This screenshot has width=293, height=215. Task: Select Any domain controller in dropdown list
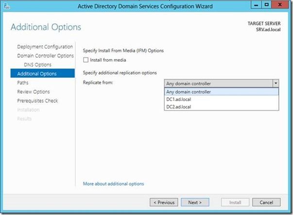point(222,92)
